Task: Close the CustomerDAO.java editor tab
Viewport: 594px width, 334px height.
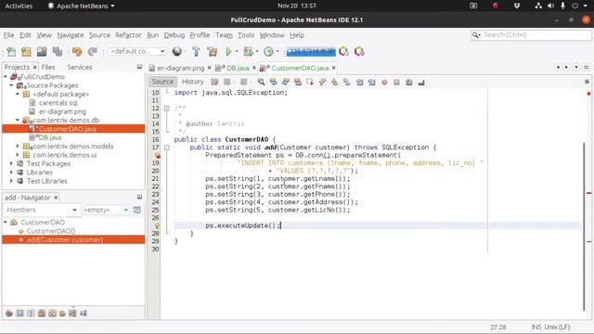Action: [333, 68]
